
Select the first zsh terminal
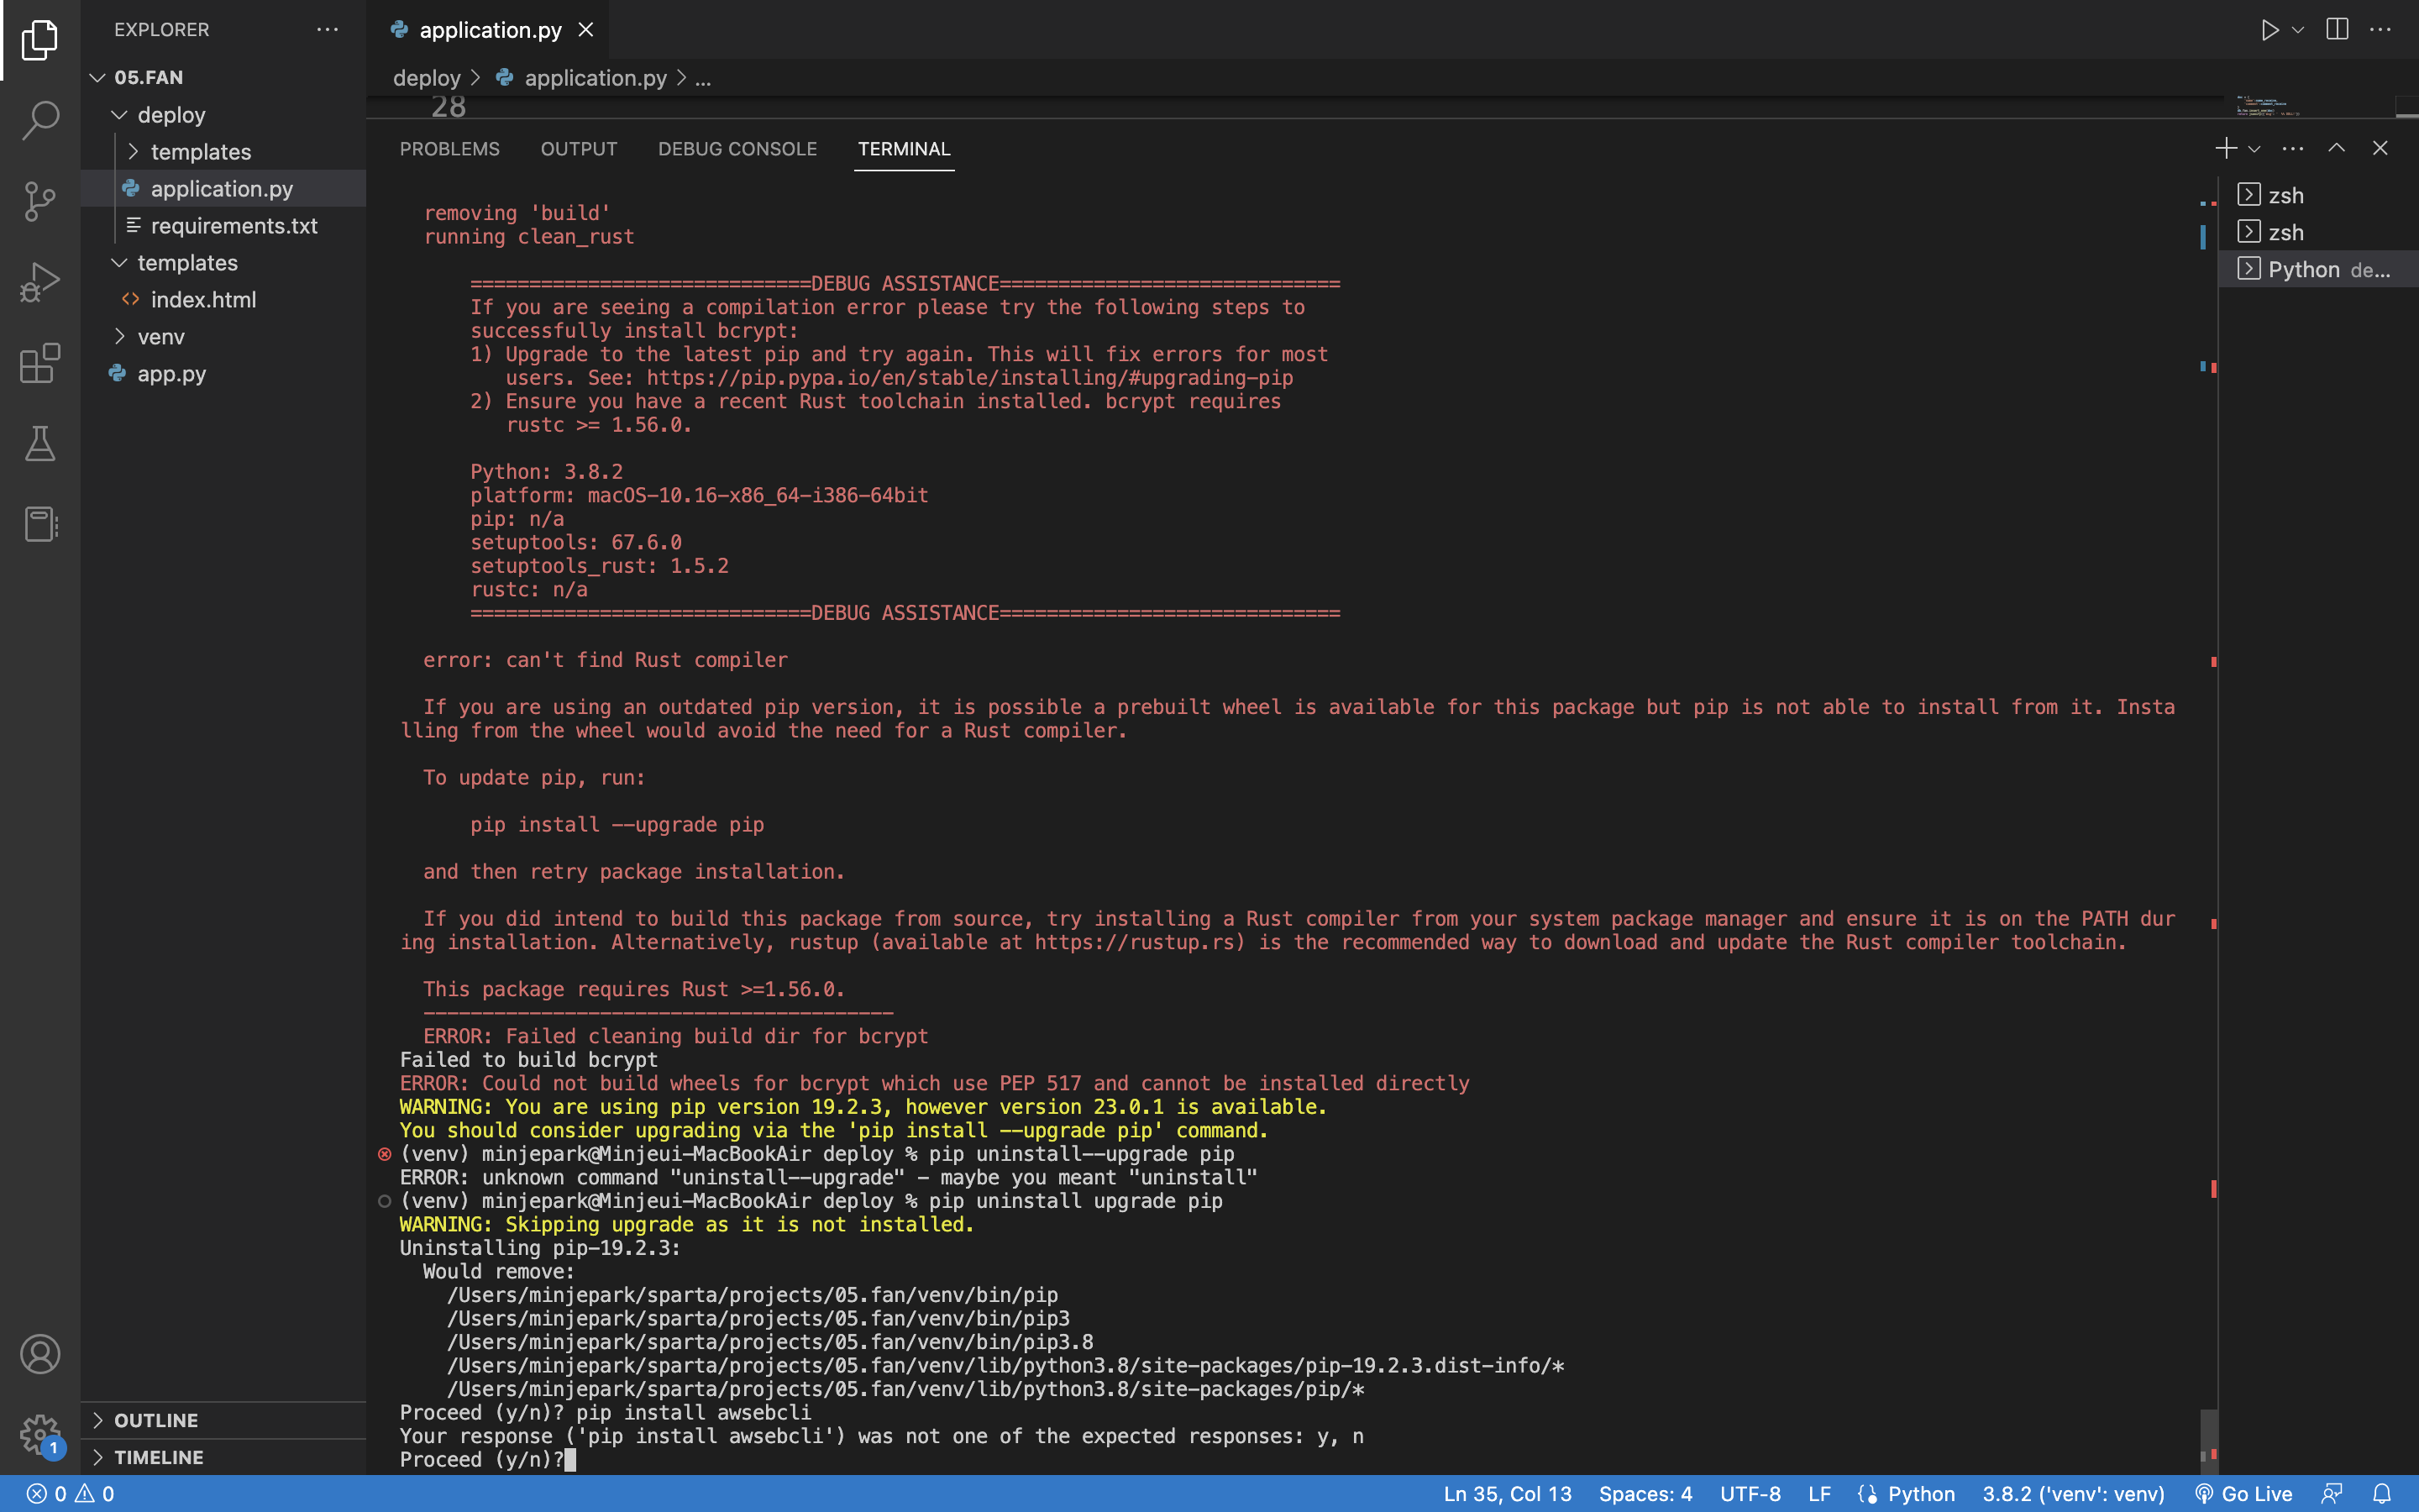pyautogui.click(x=2318, y=195)
